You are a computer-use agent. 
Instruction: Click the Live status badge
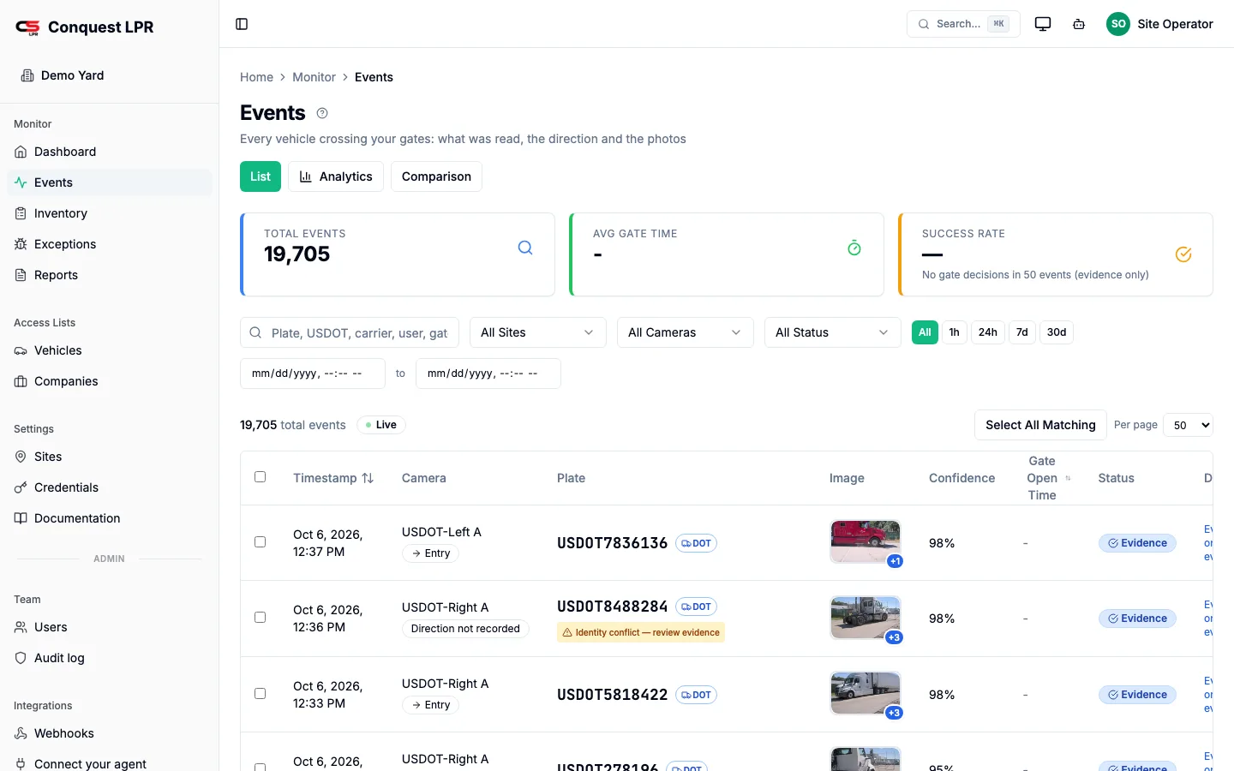point(381,425)
